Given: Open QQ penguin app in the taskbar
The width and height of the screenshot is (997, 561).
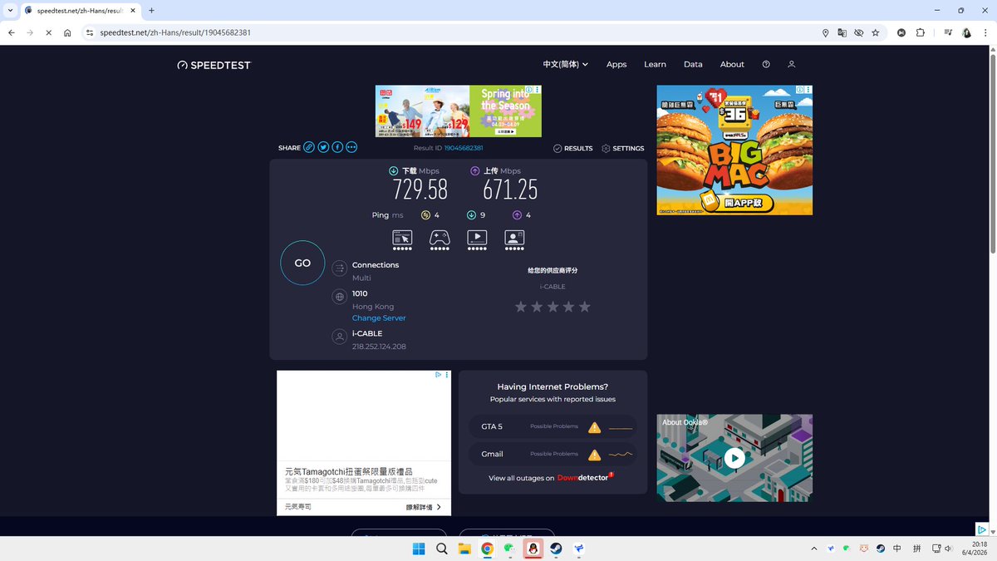Looking at the screenshot, I should tap(533, 549).
